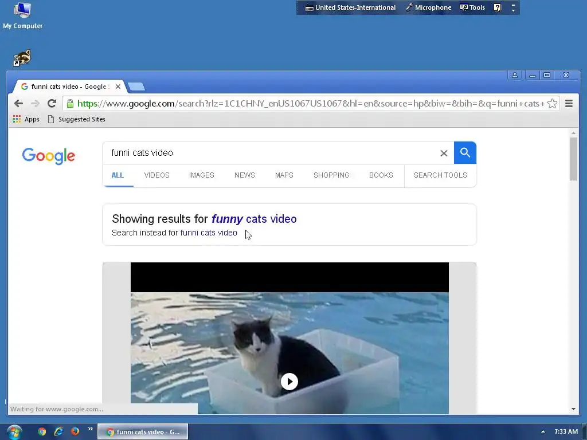Search instead for funni cats video
Screen dimensions: 587x440
click(209, 233)
